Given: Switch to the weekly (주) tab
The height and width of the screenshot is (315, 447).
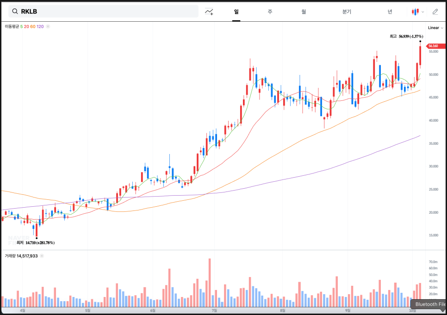Looking at the screenshot, I should [x=270, y=12].
